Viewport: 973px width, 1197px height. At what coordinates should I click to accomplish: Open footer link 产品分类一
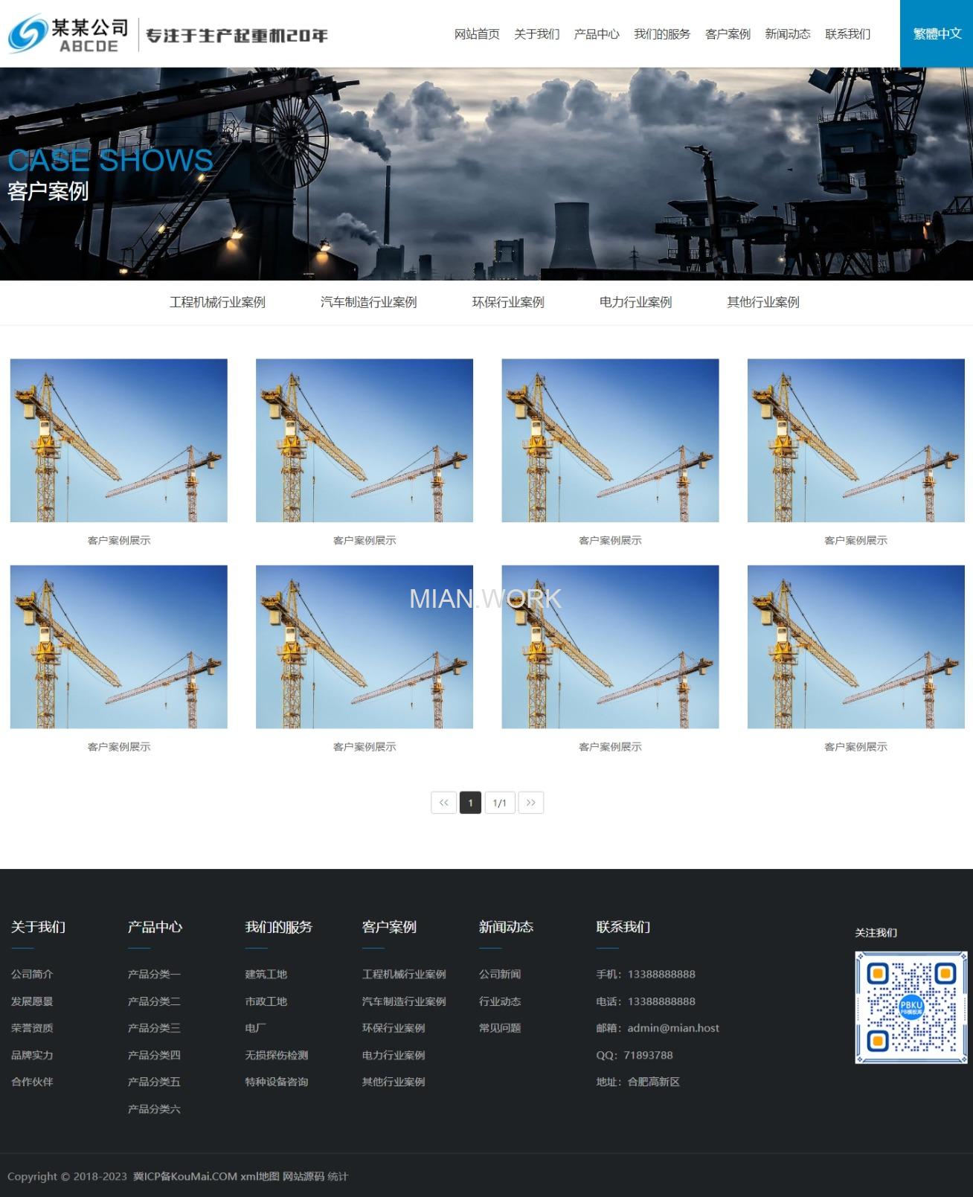(x=154, y=975)
